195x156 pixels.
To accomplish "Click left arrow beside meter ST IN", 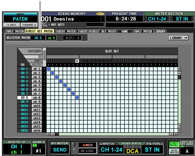I will 172,19.
